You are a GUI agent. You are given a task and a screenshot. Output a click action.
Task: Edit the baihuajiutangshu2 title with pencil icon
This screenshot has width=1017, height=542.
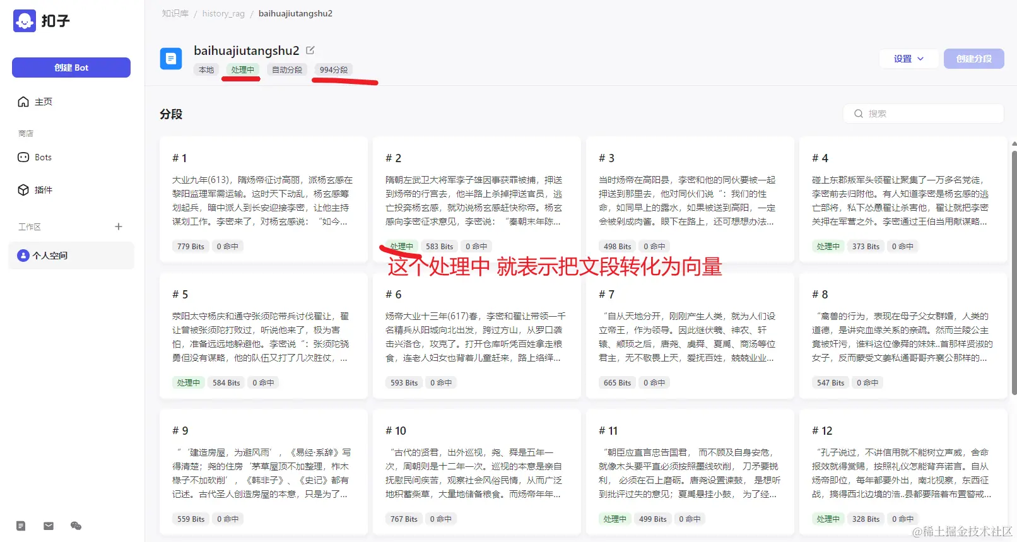[x=310, y=50]
